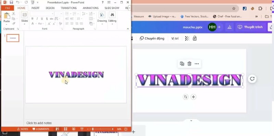The width and height of the screenshot is (274, 136).
Task: Switch to the SLIDE SHOW tab
Action: pyautogui.click(x=112, y=8)
